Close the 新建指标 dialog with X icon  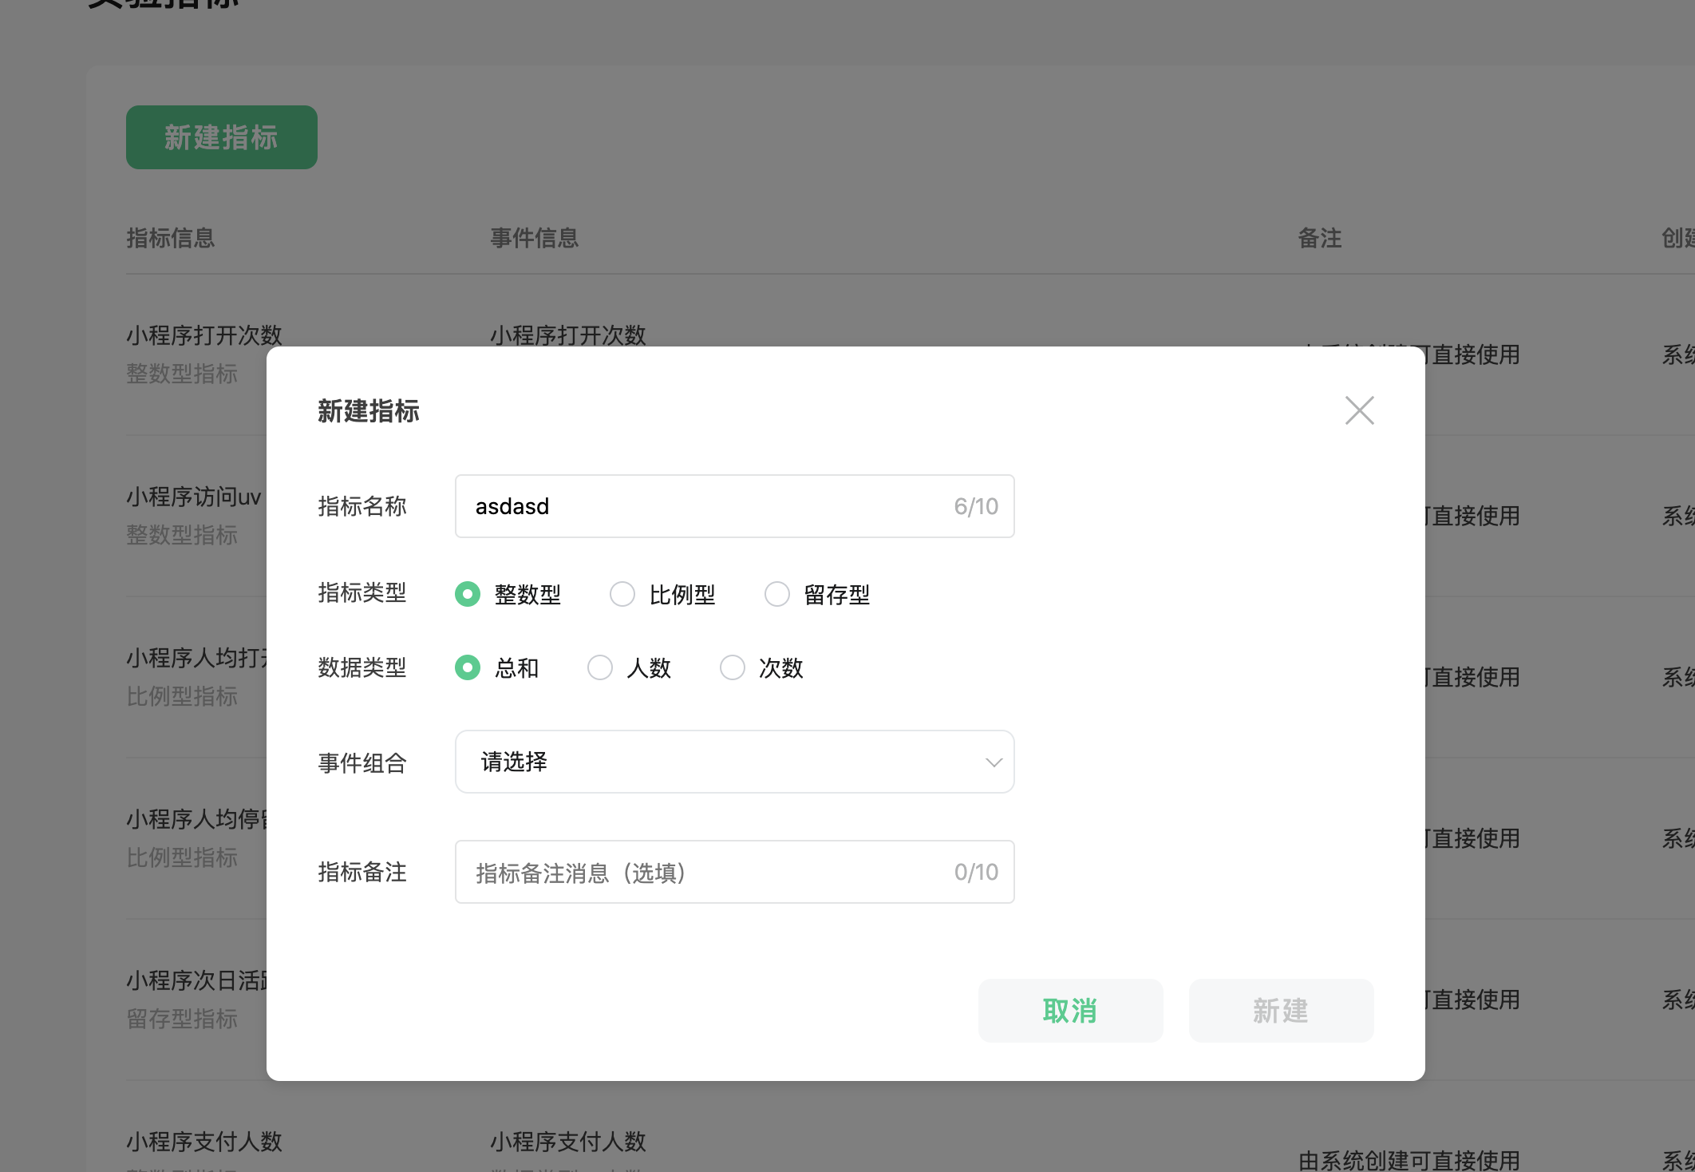coord(1359,410)
